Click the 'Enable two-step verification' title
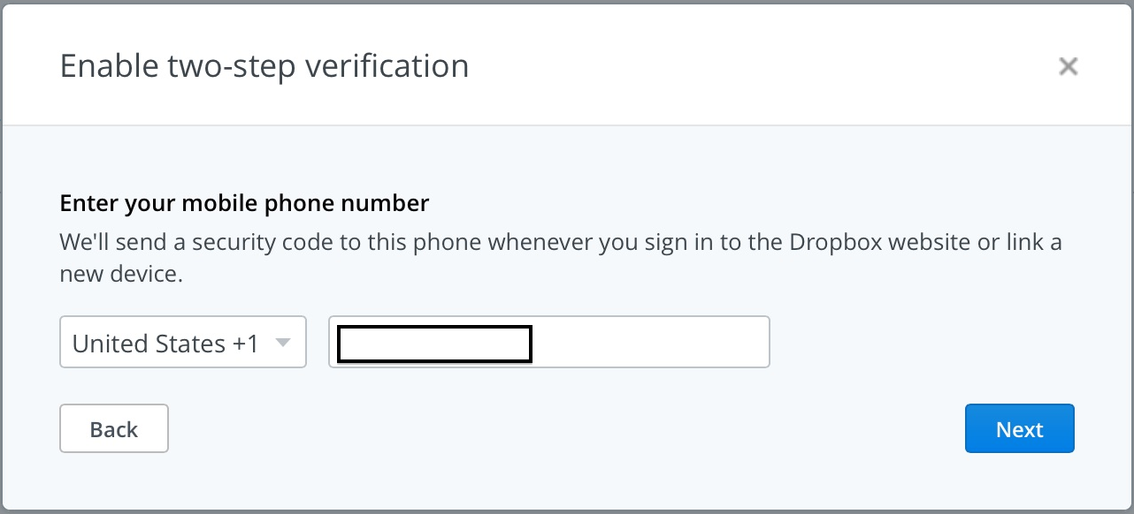This screenshot has height=514, width=1134. pyautogui.click(x=264, y=66)
